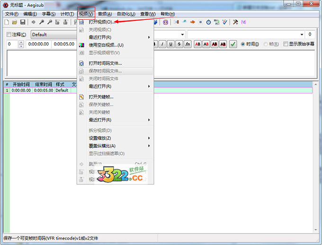Pick outline color with third AB button
The height and width of the screenshot is (245, 322).
[x=215, y=44]
